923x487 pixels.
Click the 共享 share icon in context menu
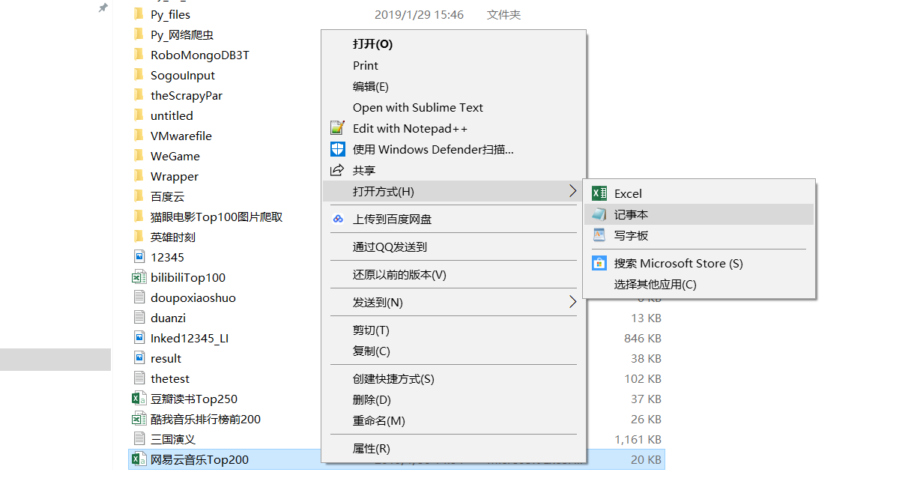[x=337, y=169]
